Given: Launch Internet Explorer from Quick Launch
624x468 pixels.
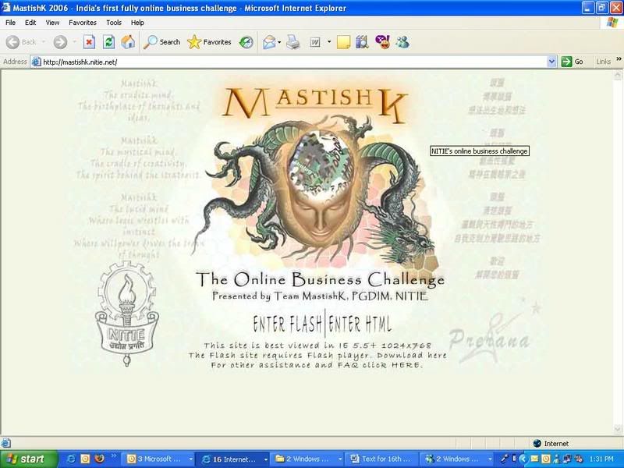Looking at the screenshot, I should (71, 459).
